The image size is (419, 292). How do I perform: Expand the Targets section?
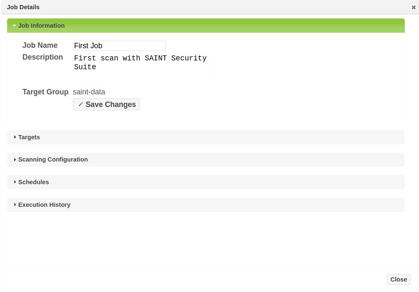coord(29,137)
